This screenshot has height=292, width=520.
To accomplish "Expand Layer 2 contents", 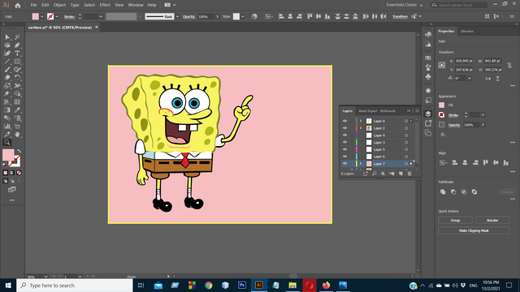I will [361, 128].
